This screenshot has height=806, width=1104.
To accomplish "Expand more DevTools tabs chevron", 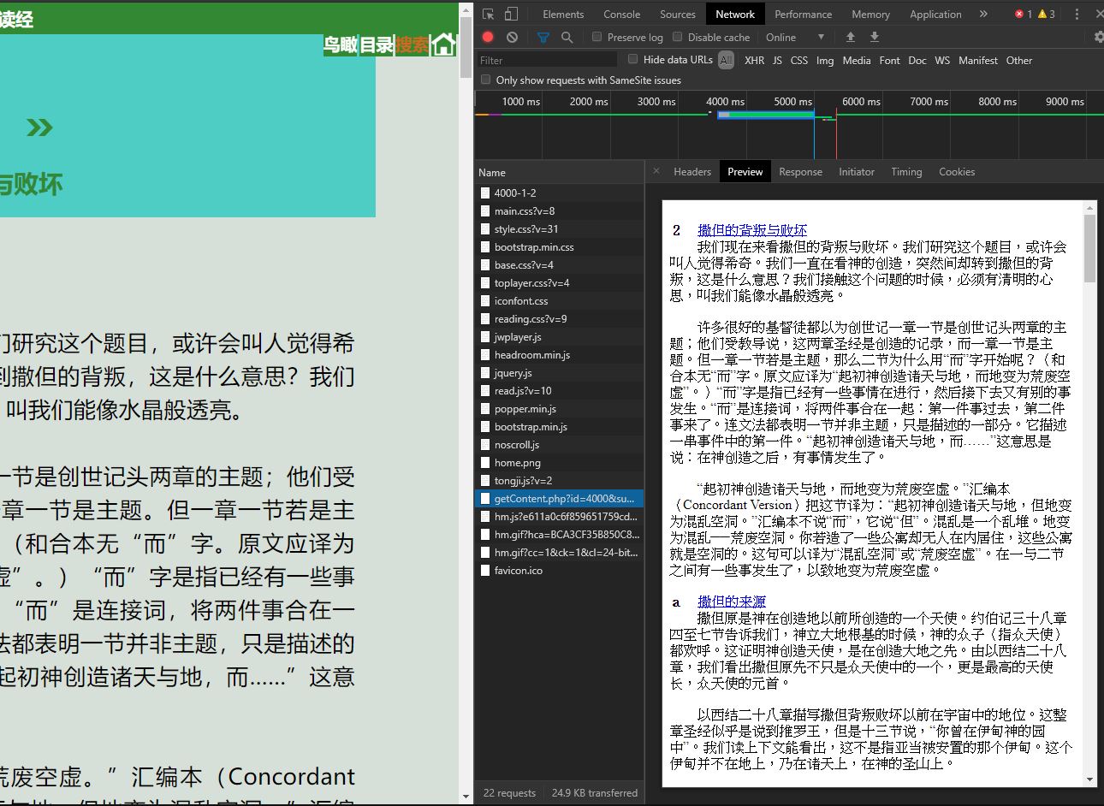I will click(x=983, y=15).
